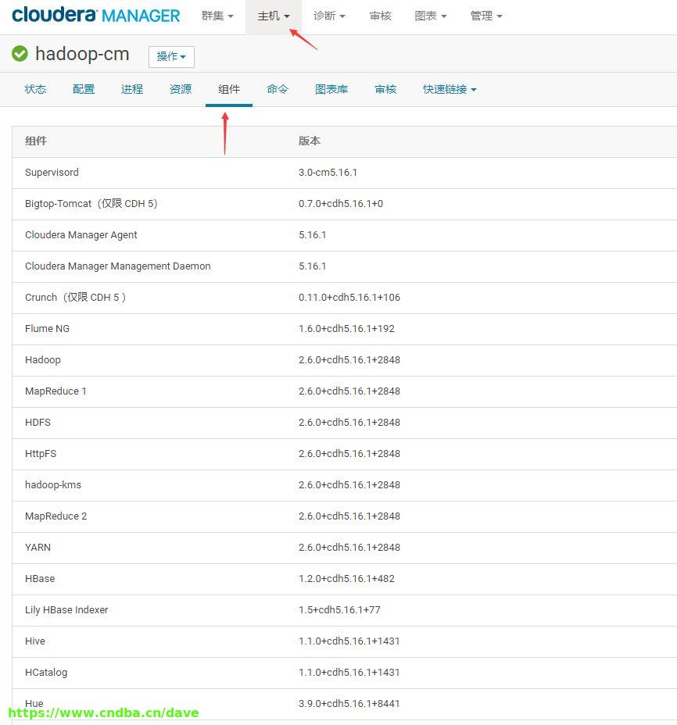Expand the 快速链接 dropdown
The image size is (677, 725).
coord(450,89)
